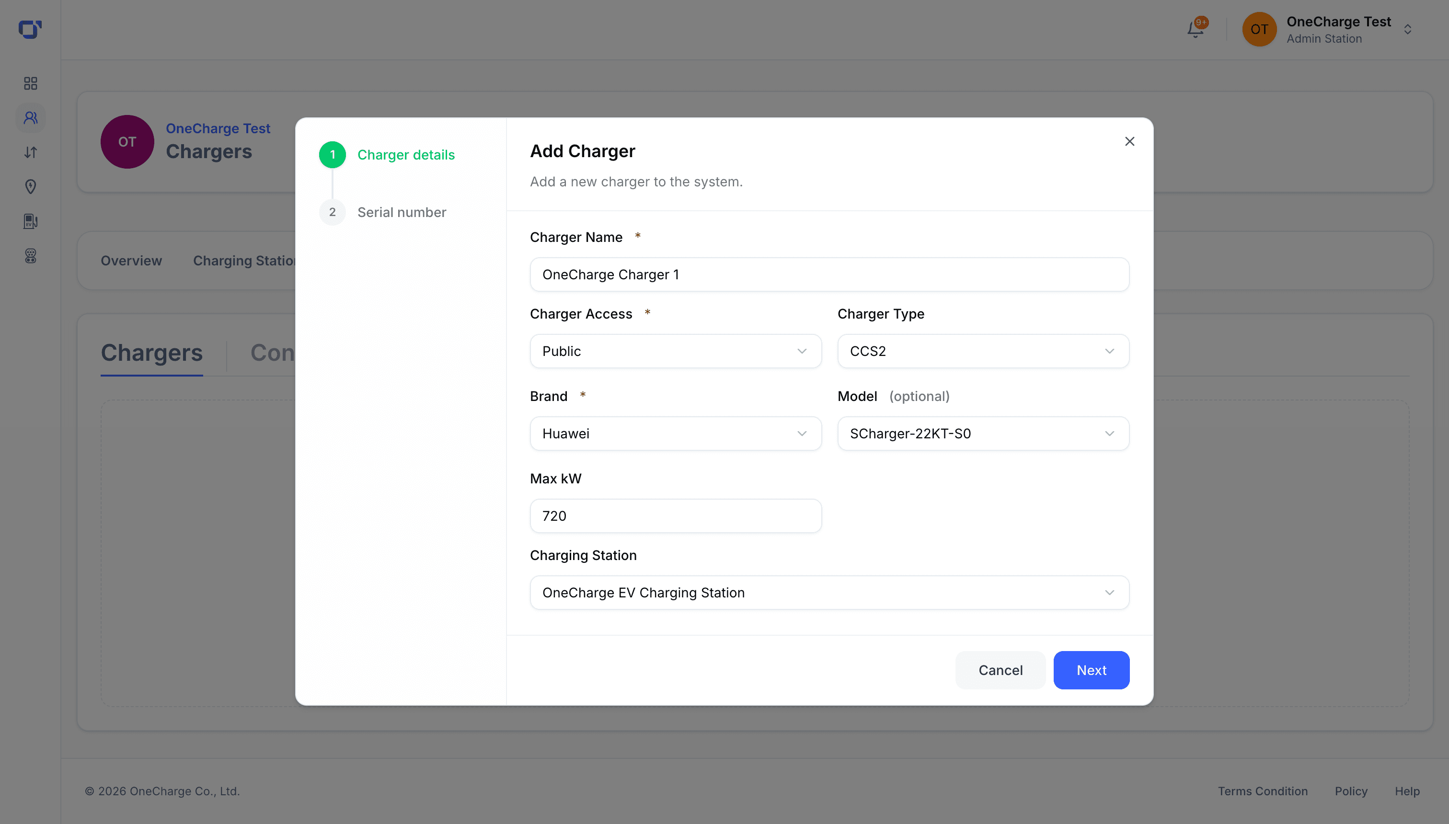This screenshot has height=824, width=1449.
Task: Open the Charger Access dropdown
Action: [x=675, y=351]
